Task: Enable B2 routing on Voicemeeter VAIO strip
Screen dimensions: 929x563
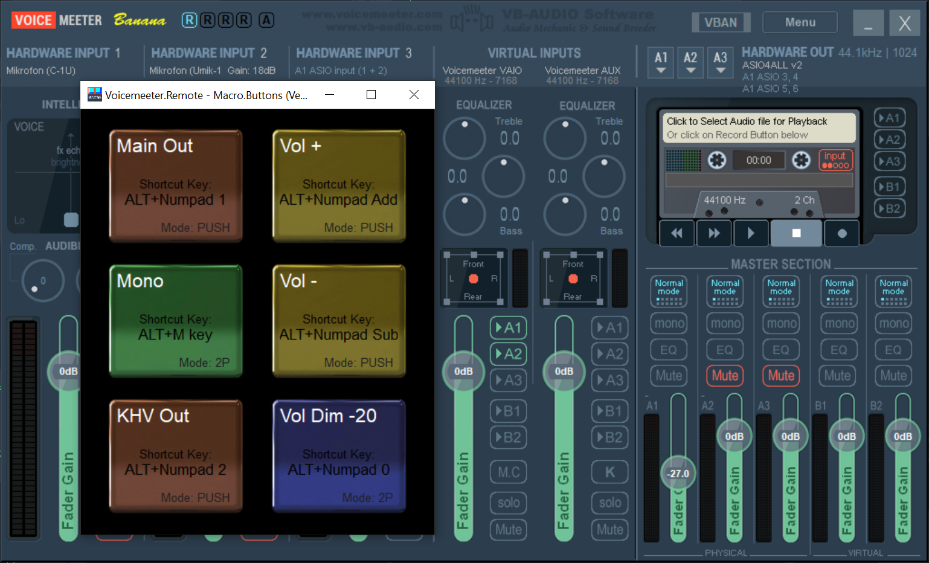Action: point(509,437)
